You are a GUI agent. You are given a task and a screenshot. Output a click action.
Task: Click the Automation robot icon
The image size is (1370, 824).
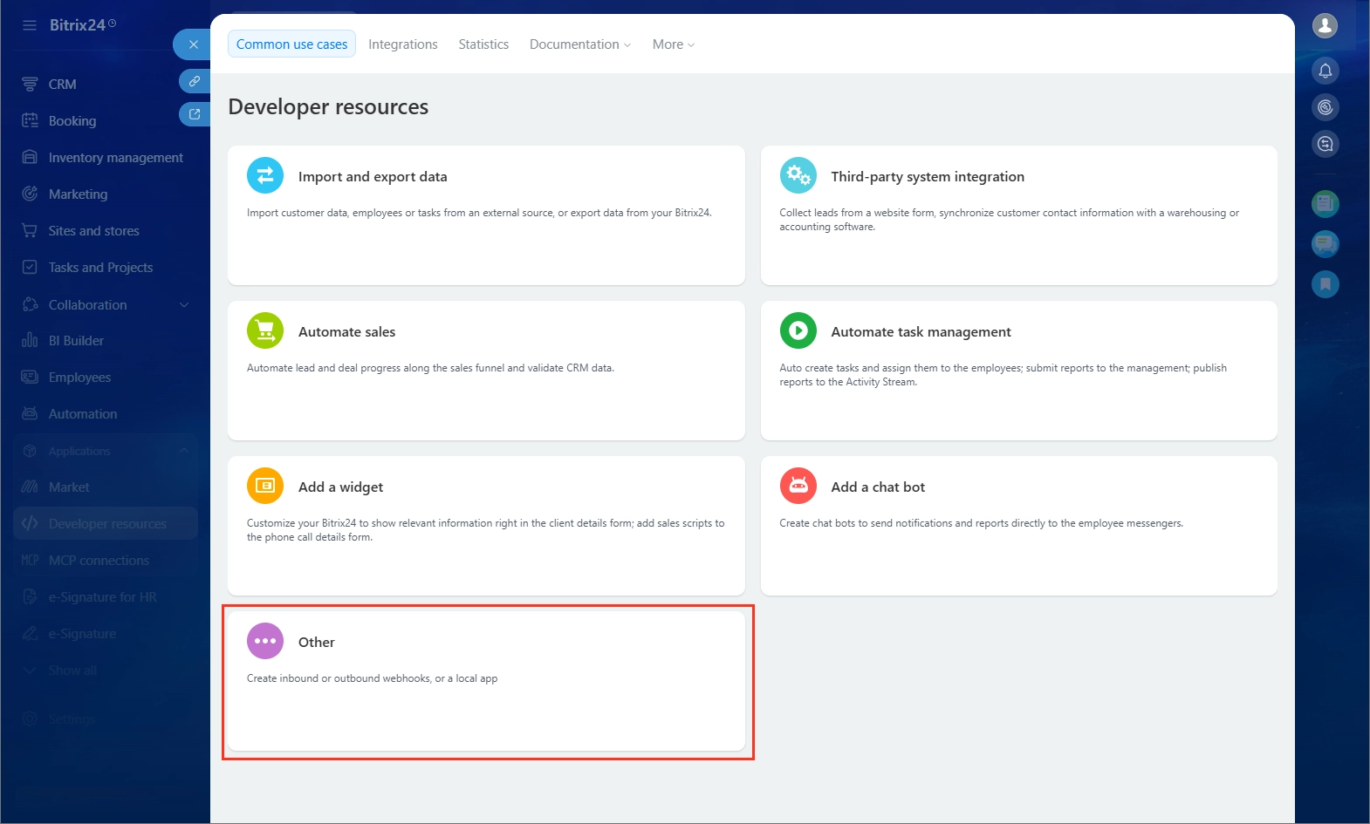coord(30,414)
